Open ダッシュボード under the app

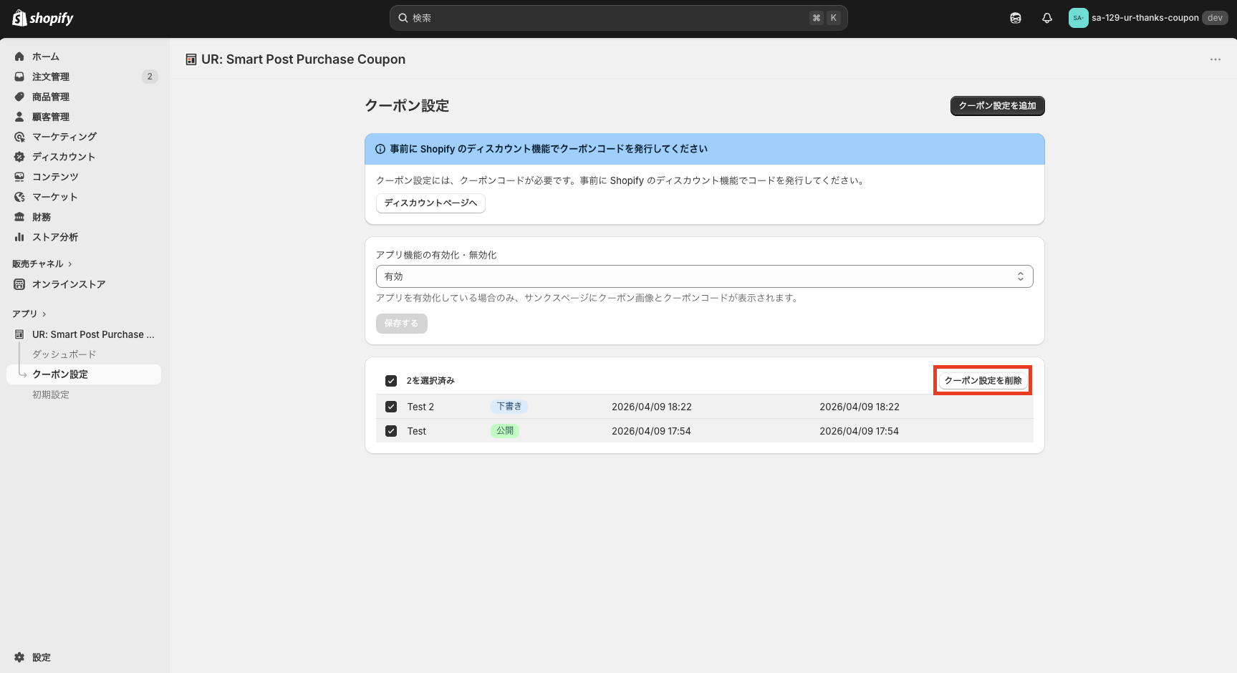click(x=64, y=354)
